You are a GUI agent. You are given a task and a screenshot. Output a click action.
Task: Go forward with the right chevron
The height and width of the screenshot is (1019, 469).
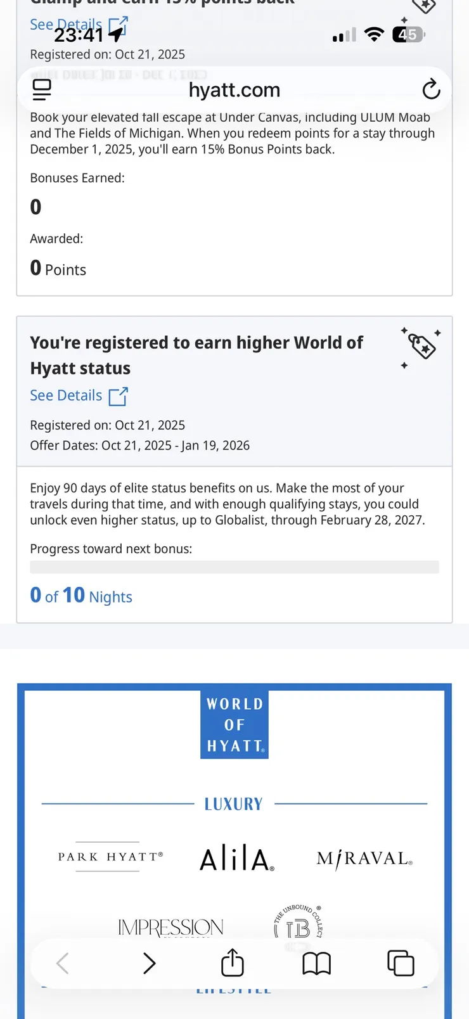point(149,963)
